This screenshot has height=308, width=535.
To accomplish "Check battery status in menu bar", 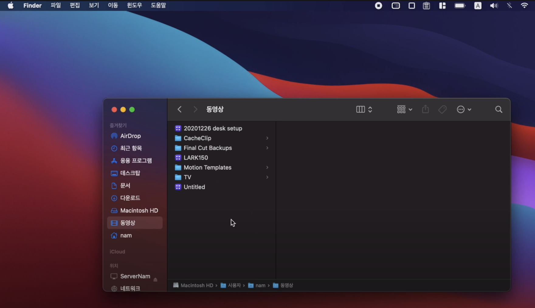I will coord(460,5).
